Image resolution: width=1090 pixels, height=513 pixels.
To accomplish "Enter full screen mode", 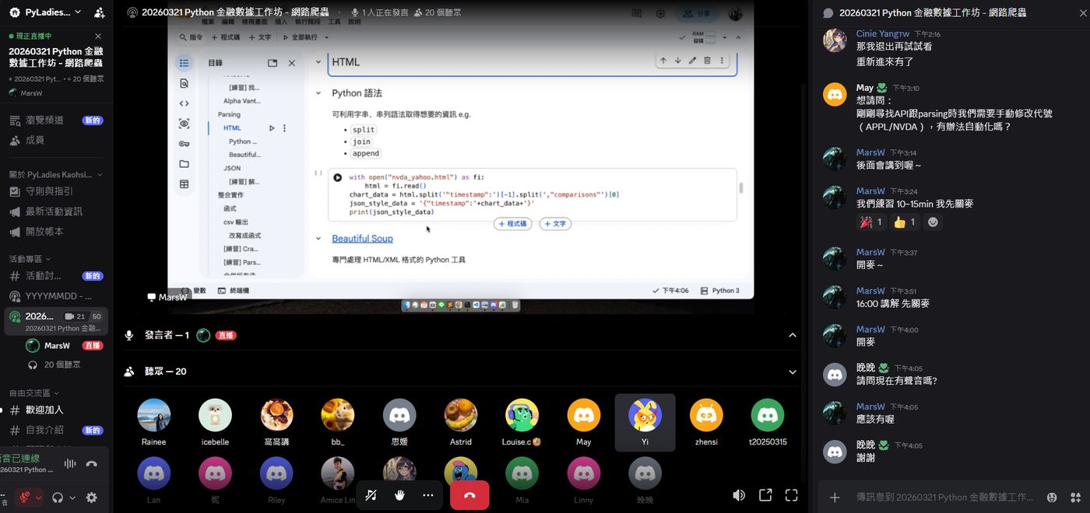I will (792, 495).
